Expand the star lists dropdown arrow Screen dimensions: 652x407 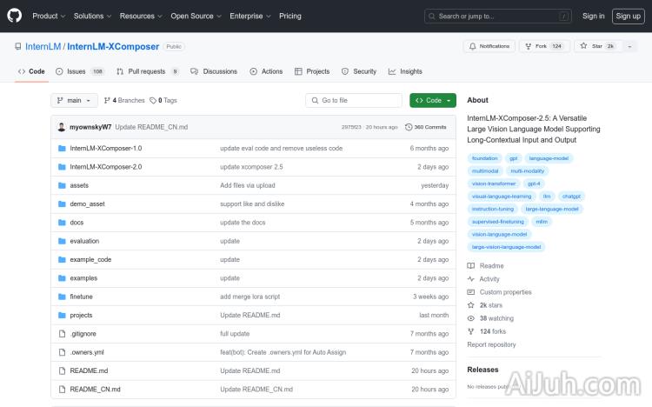[629, 46]
